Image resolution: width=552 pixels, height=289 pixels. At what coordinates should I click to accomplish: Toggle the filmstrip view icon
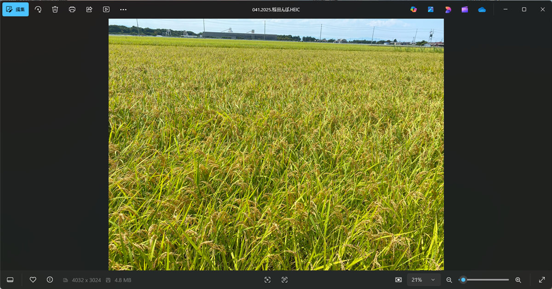pos(10,280)
